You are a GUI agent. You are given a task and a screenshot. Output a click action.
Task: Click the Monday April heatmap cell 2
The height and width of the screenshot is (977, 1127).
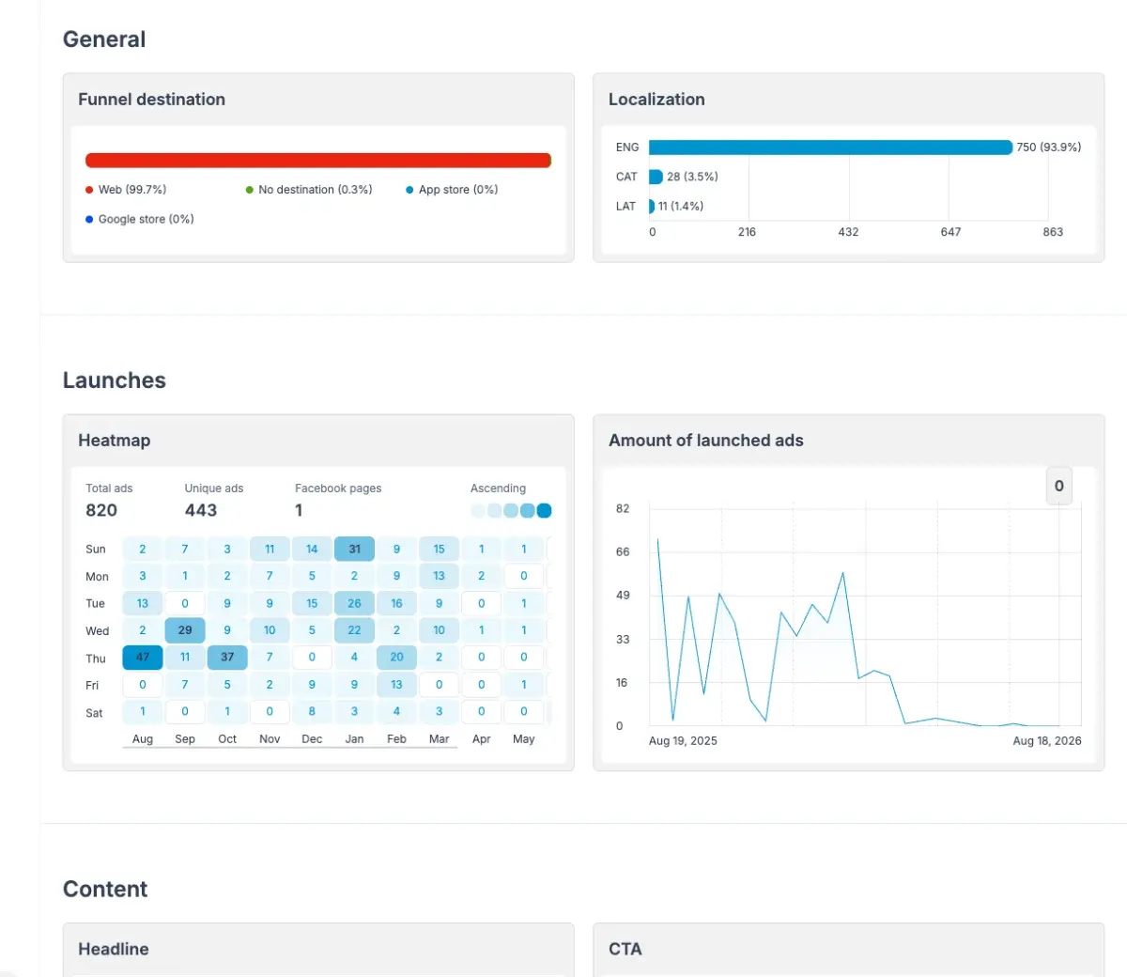481,576
